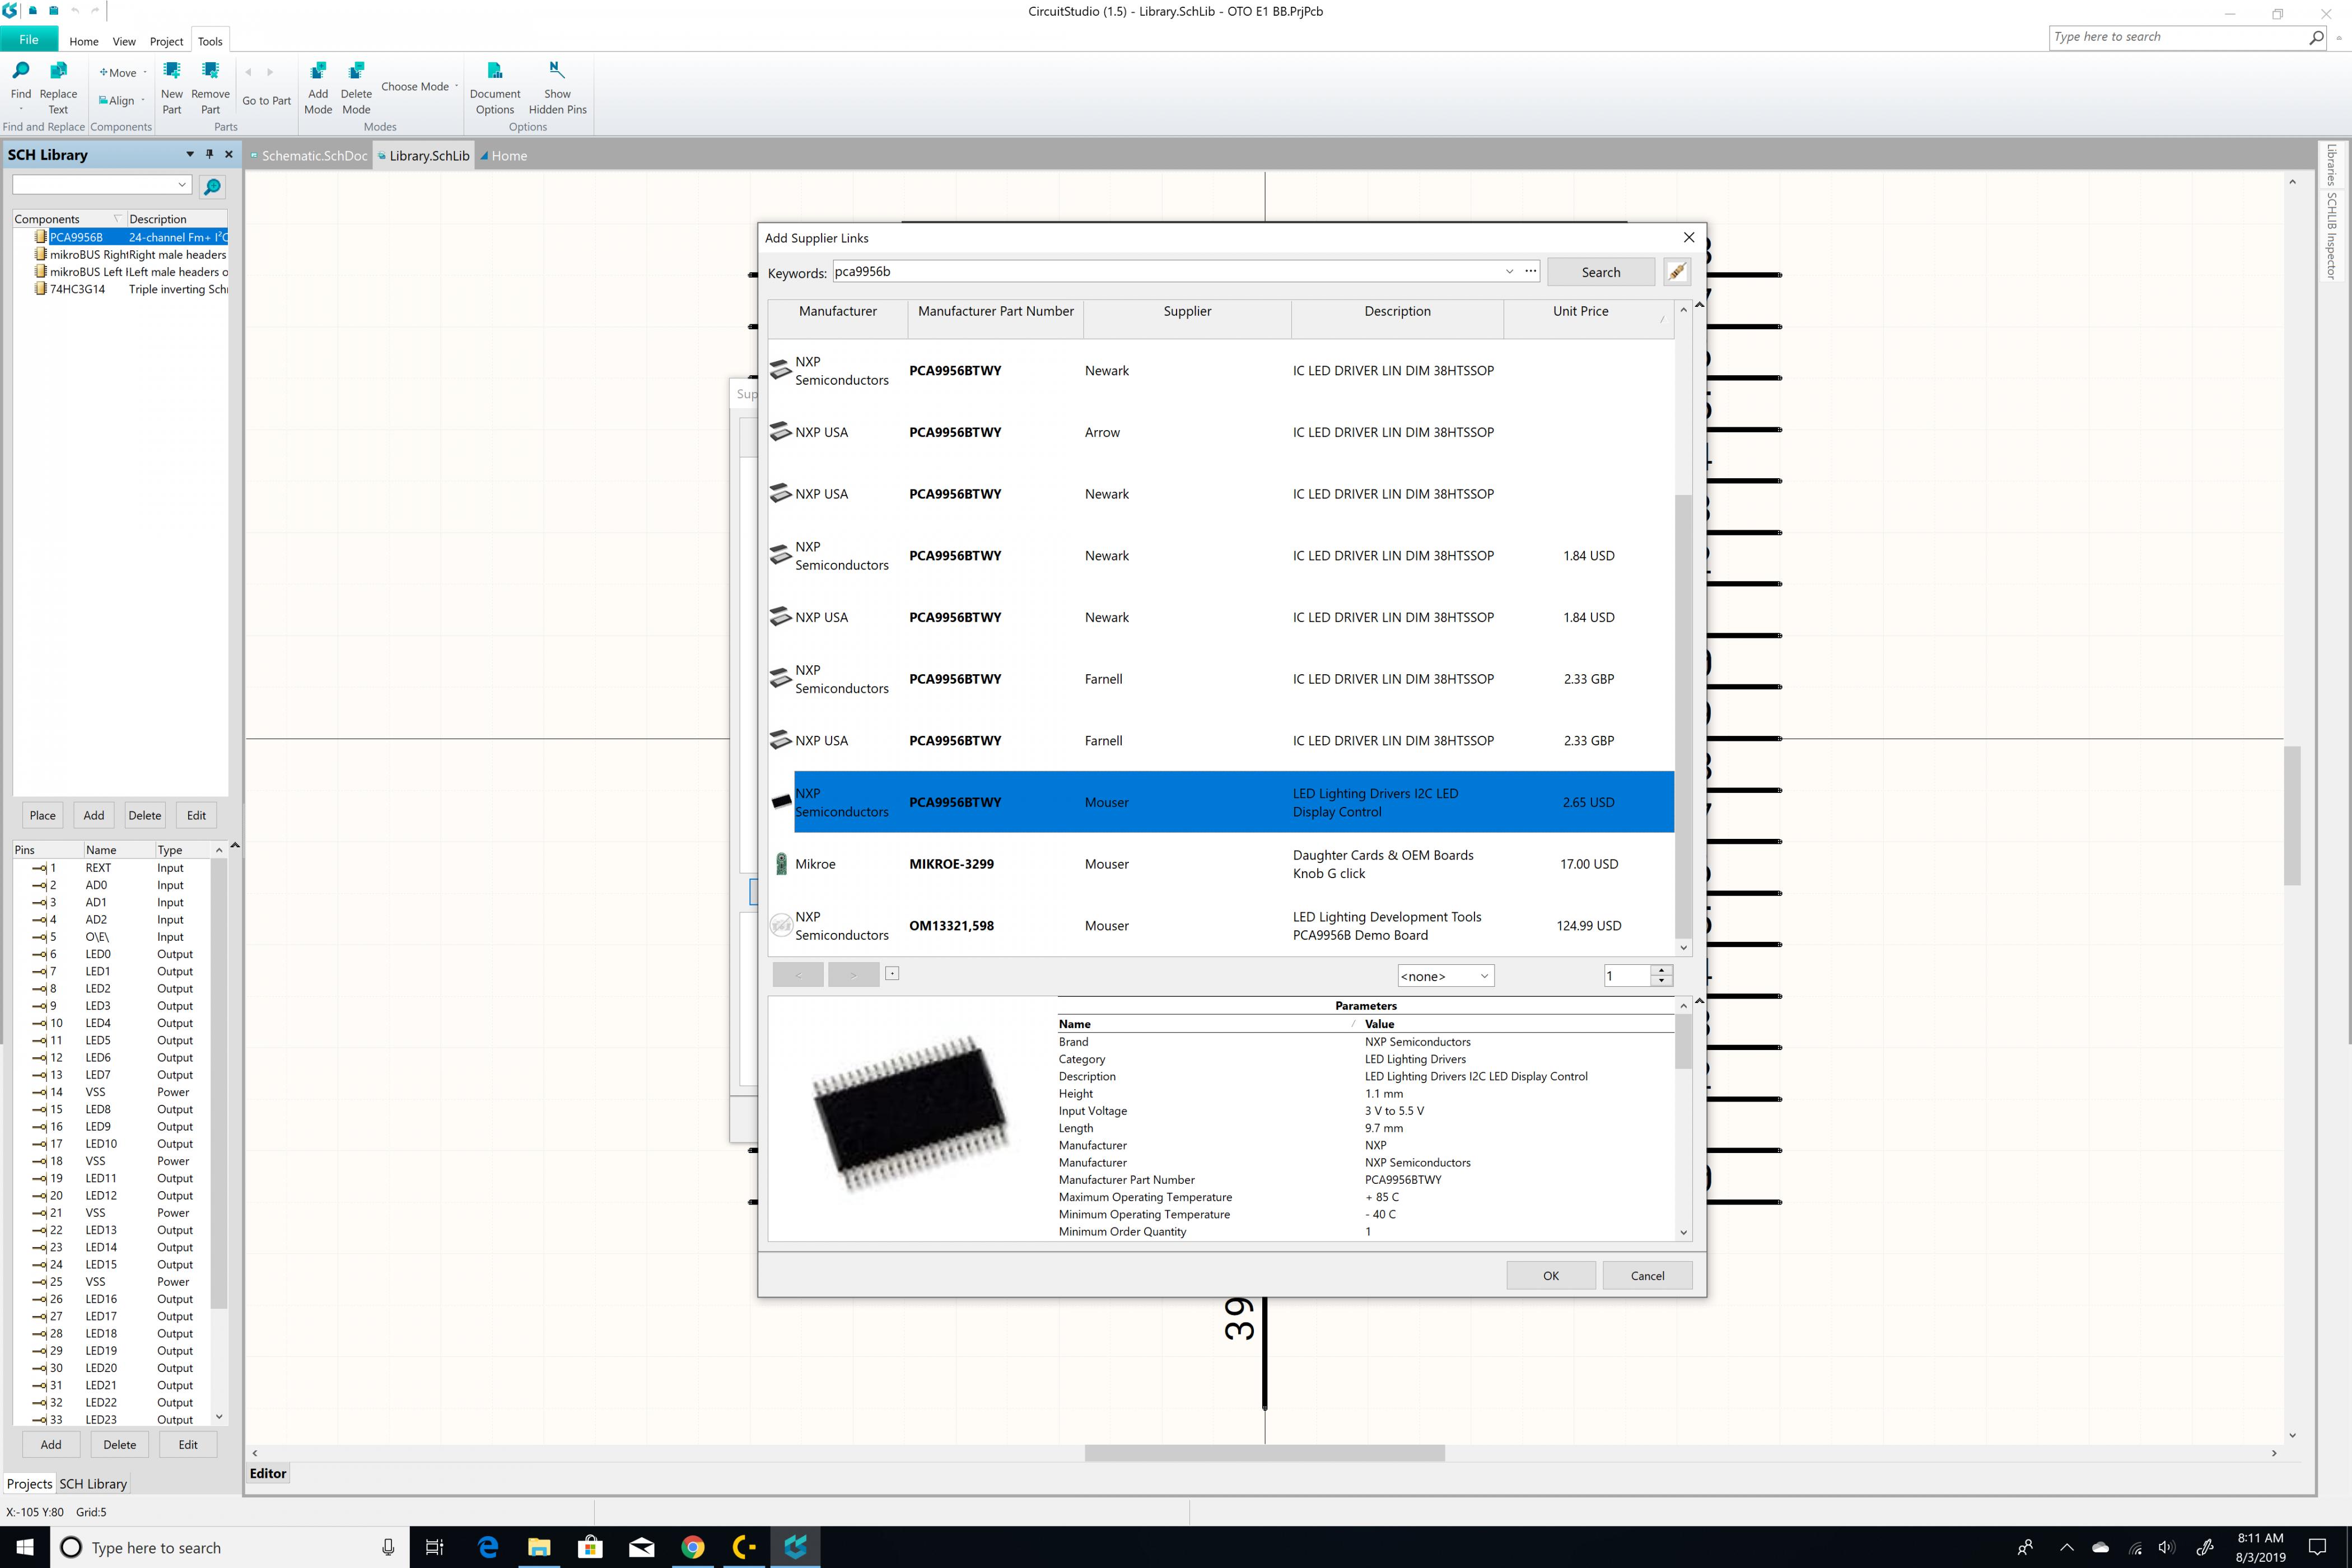Switch to the Projects panel tab
The height and width of the screenshot is (1568, 2352).
tap(29, 1484)
